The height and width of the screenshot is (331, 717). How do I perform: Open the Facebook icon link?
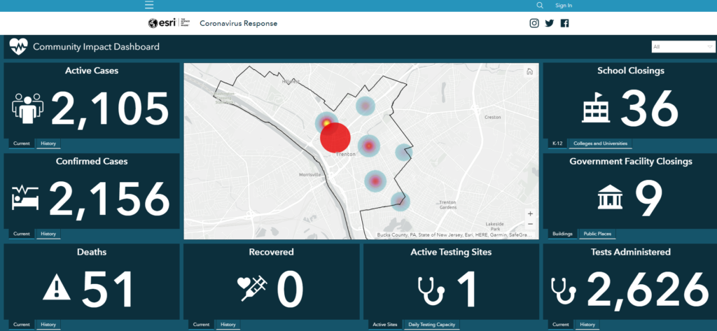tap(564, 23)
